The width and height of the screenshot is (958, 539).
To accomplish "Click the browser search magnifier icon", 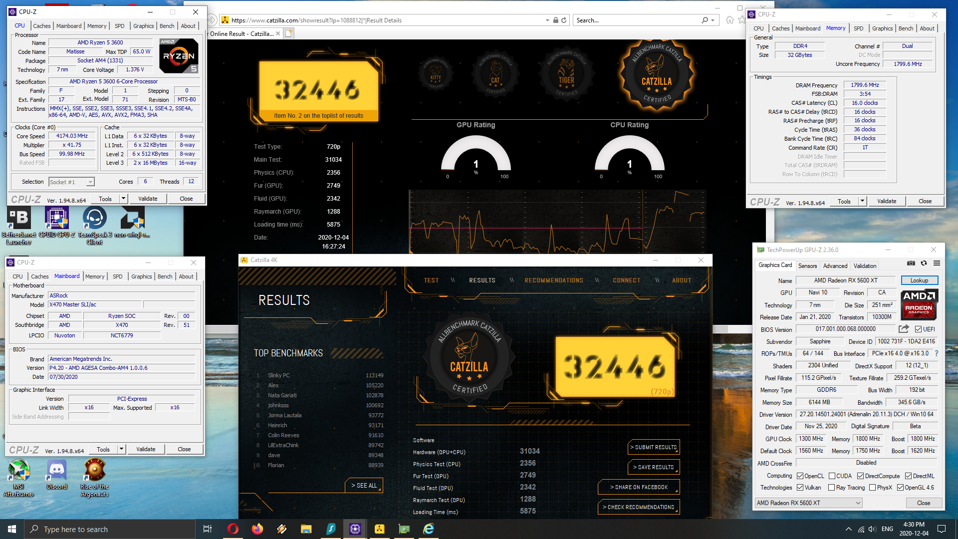I will [x=705, y=20].
